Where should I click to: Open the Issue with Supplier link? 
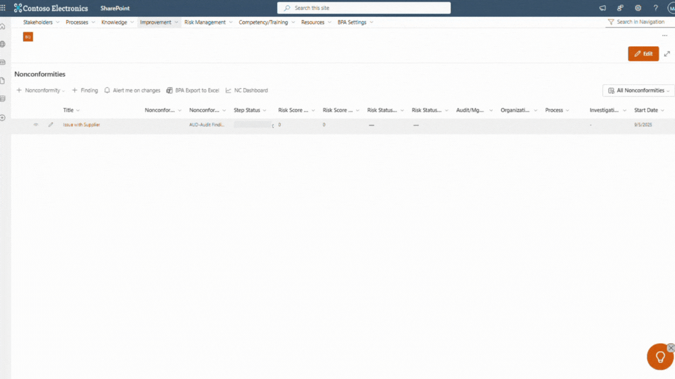(x=81, y=125)
